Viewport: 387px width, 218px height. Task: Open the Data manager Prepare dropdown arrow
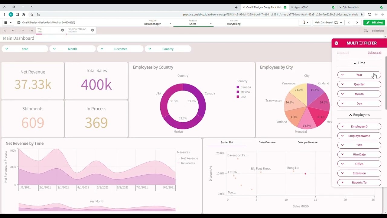pyautogui.click(x=171, y=24)
